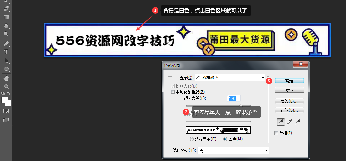The image size is (346, 161).
Task: Click the 载入 load button
Action: click(x=289, y=101)
